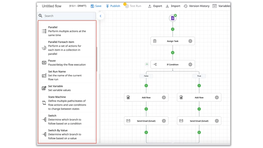Add step via plus below True label
Screen dimensions: 263x148
click(x=199, y=86)
